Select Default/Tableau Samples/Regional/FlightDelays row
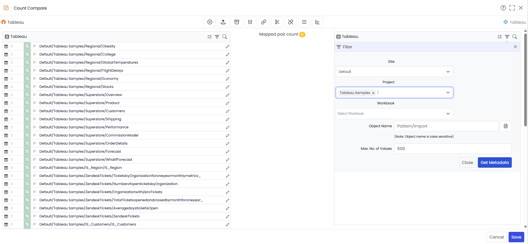The image size is (528, 244). (x=116, y=71)
